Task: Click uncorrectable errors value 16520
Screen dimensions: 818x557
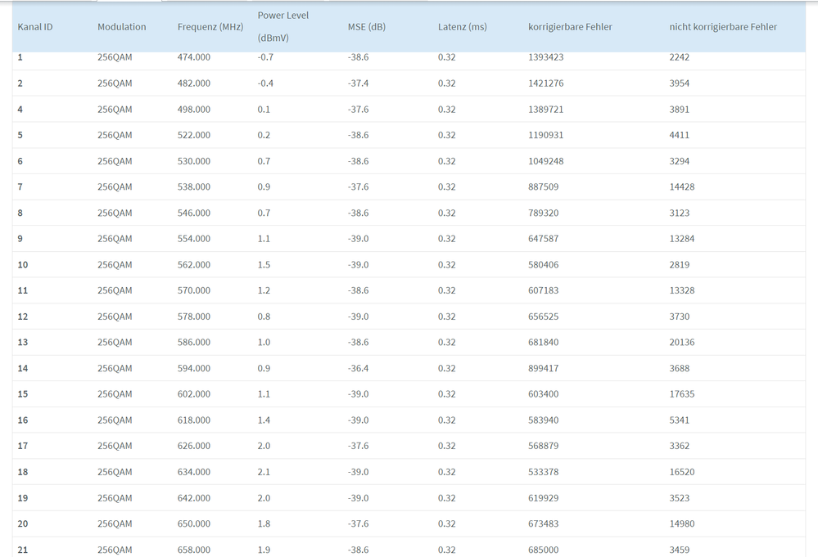Action: point(682,472)
